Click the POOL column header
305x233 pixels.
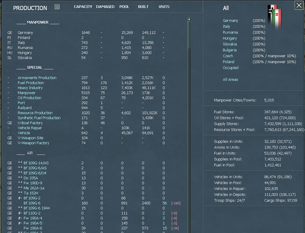click(x=124, y=6)
